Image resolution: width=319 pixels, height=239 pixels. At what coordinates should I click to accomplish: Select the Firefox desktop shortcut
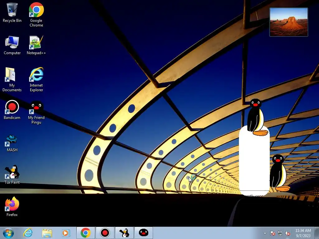click(x=12, y=207)
